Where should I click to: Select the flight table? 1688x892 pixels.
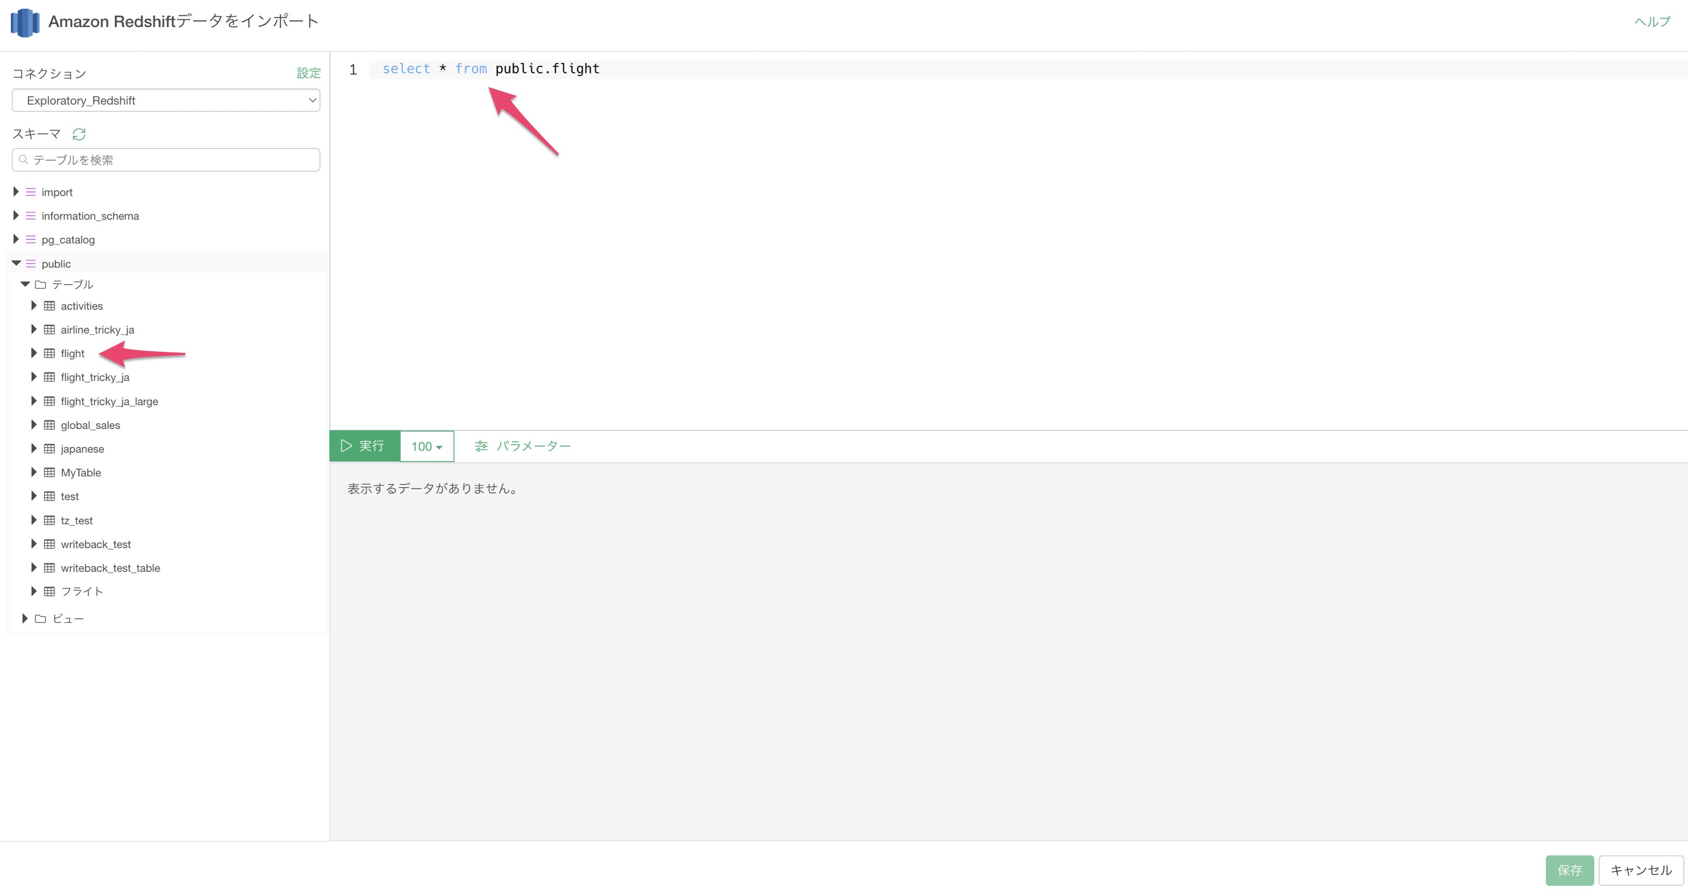point(73,354)
